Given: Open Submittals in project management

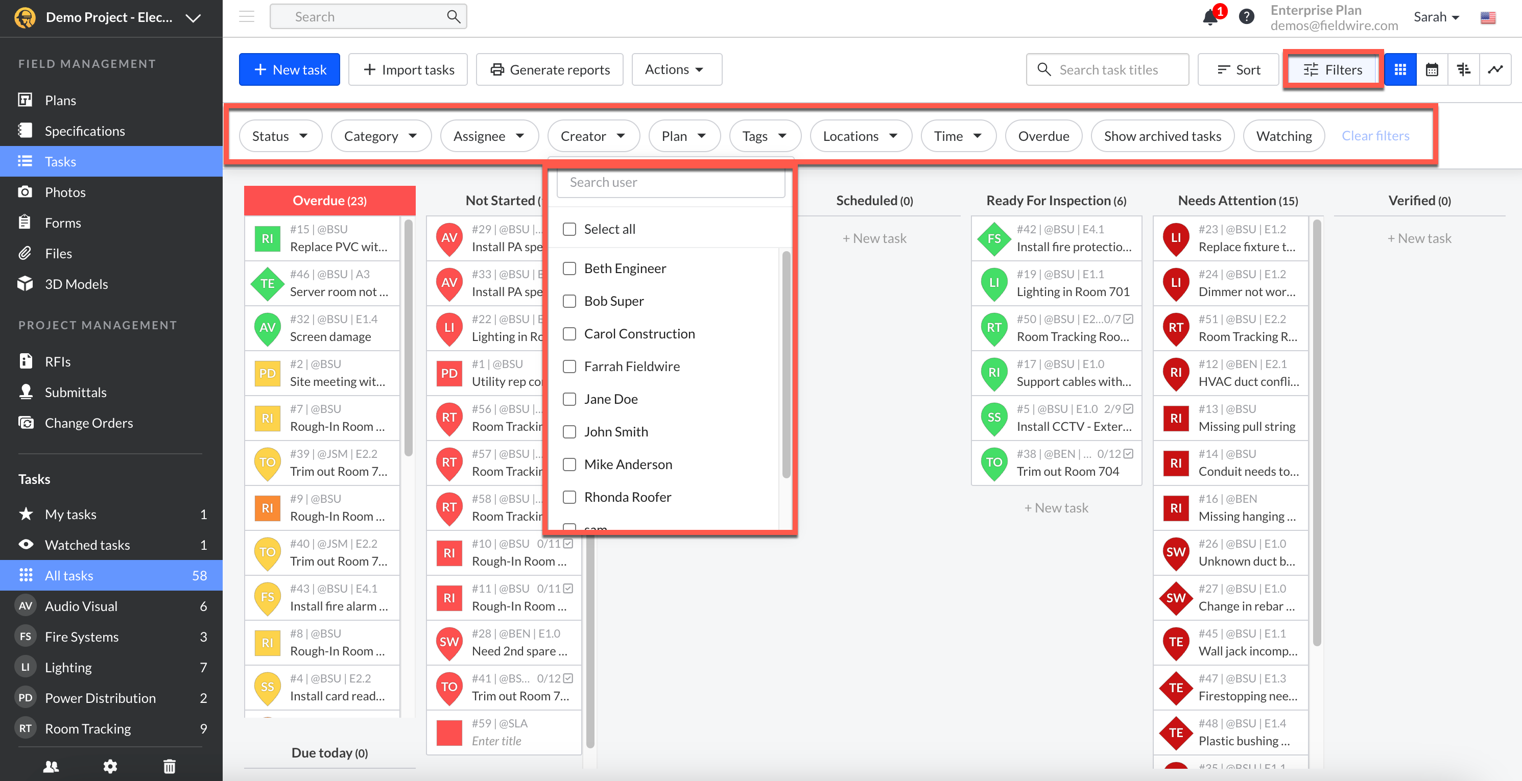Looking at the screenshot, I should [x=76, y=393].
